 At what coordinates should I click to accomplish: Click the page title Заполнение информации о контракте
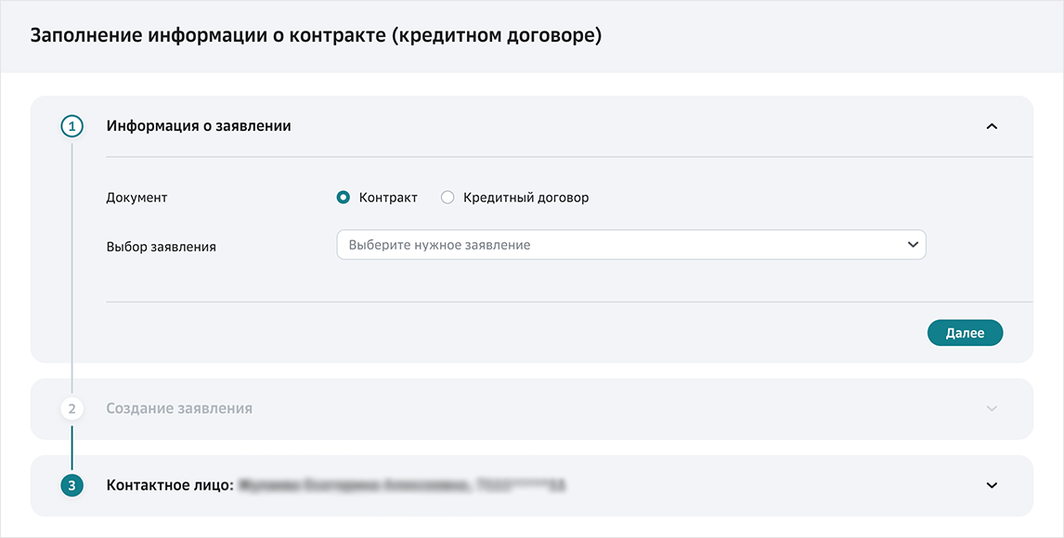coord(316,36)
